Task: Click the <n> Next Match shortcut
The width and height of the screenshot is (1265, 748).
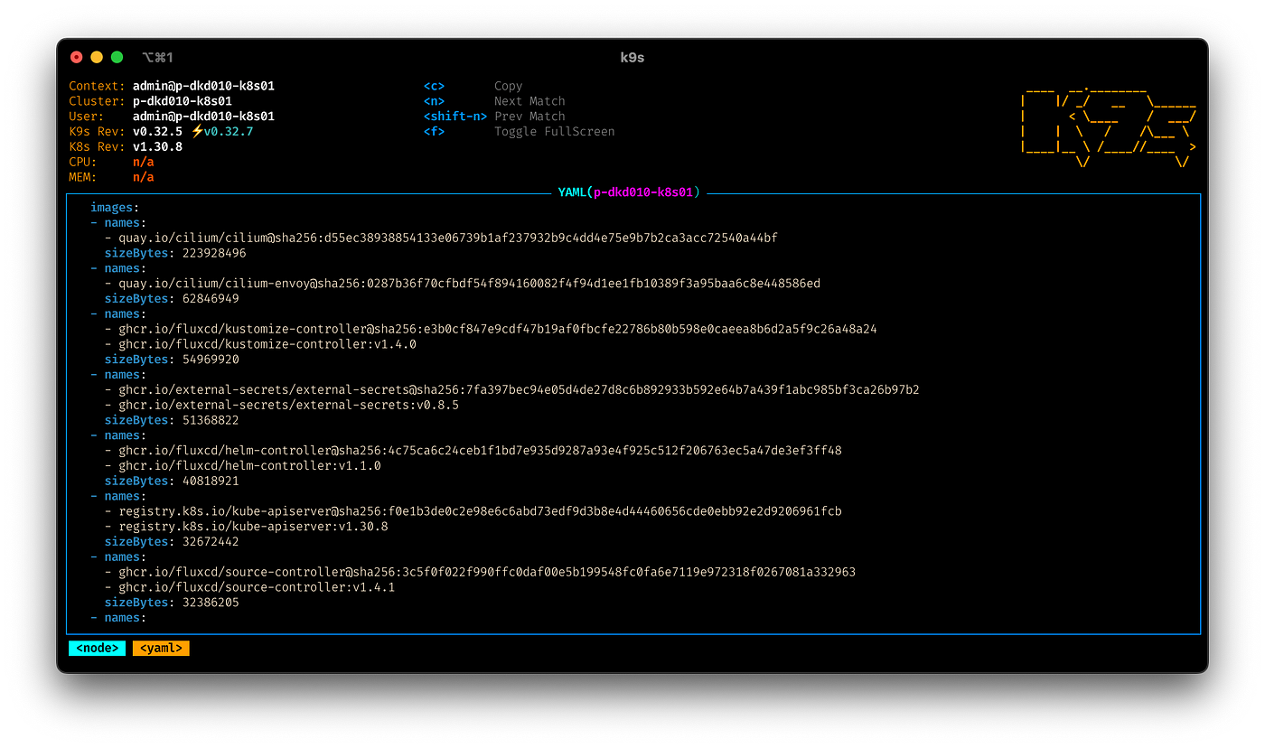Action: (x=494, y=101)
